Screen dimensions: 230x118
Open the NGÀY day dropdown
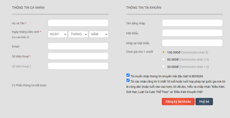pos(57,34)
